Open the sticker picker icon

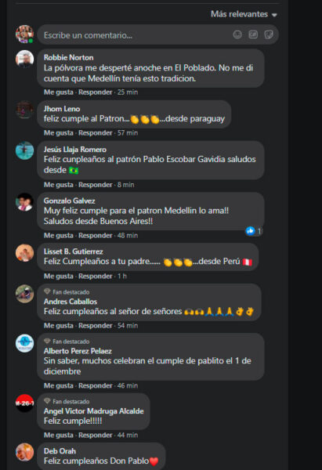(269, 34)
